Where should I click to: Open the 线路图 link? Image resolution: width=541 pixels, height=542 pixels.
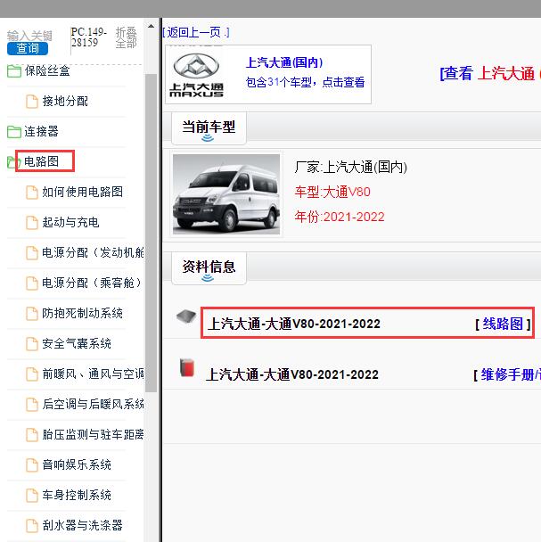(x=503, y=324)
